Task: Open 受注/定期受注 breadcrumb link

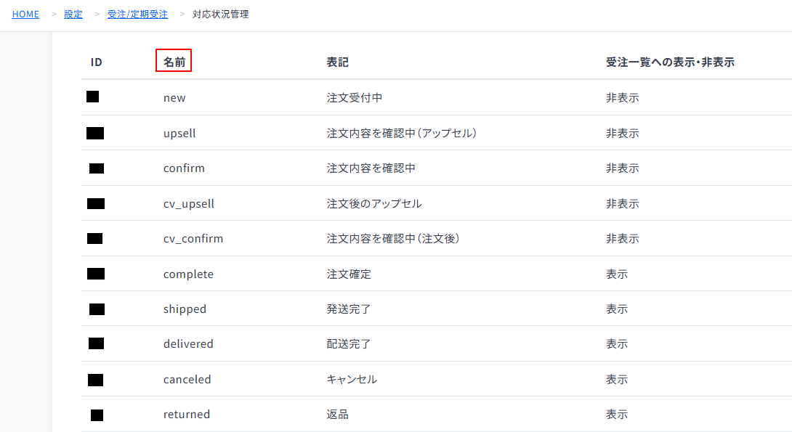Action: 137,14
